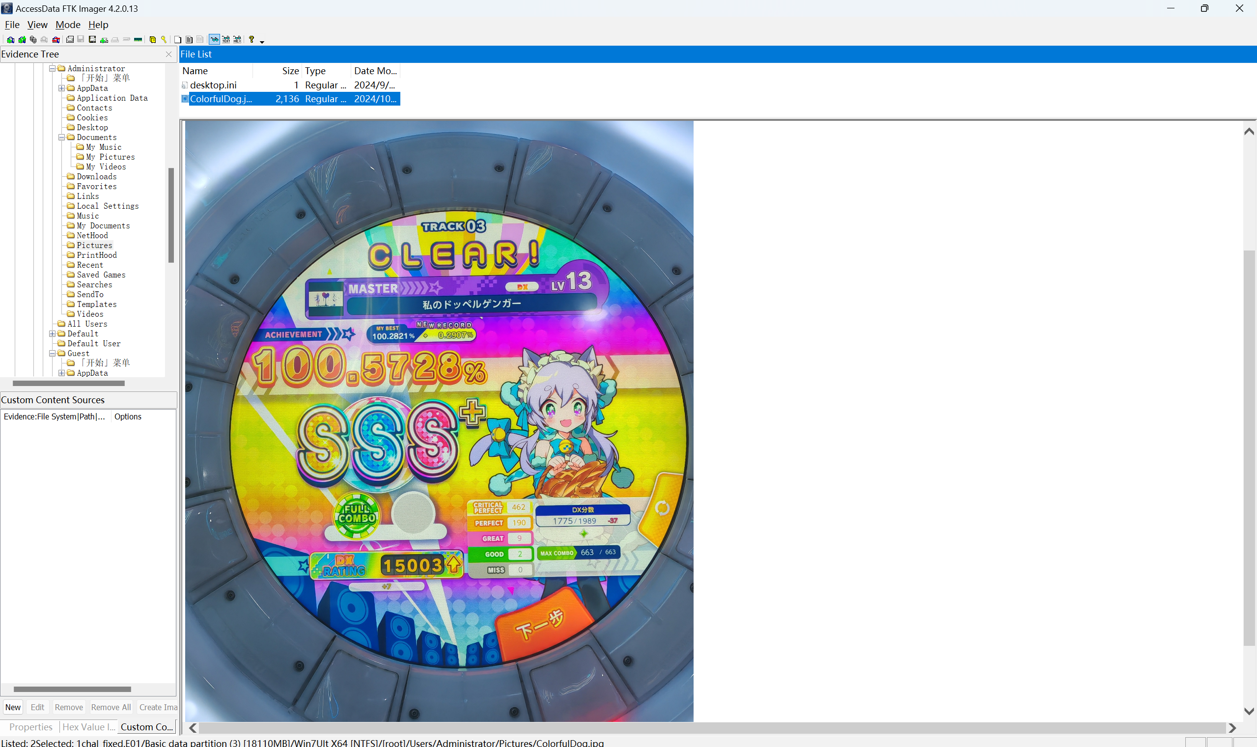
Task: Click the yellow question mark help icon
Action: click(x=251, y=39)
